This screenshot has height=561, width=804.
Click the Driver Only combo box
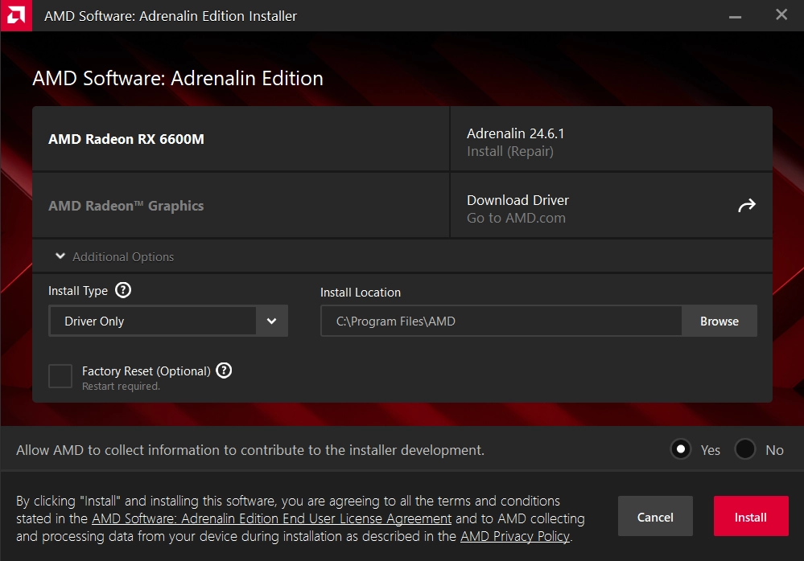pyautogui.click(x=168, y=321)
